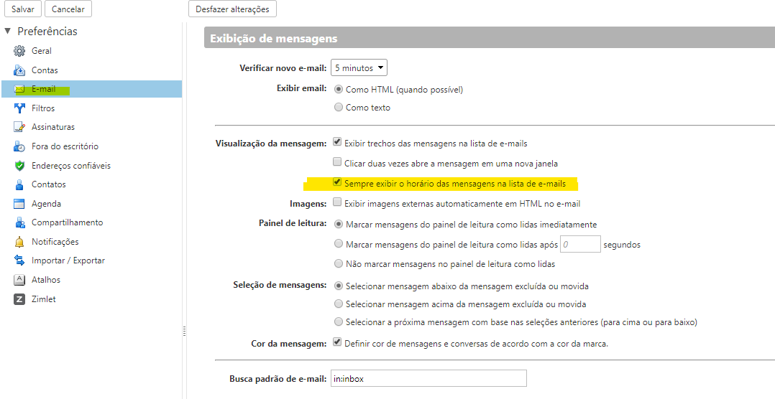The image size is (775, 399).
Task: Click the Notificações bell icon
Action: [19, 242]
